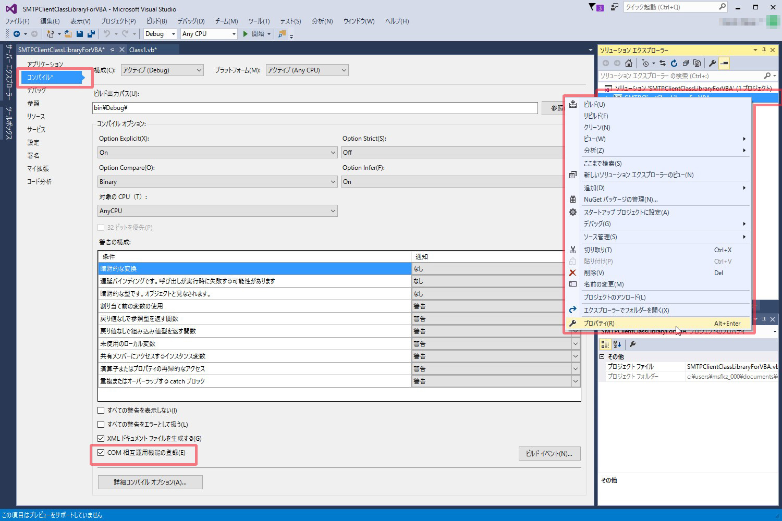Select the '暗黙的な変換' warning row
This screenshot has width=782, height=521.
254,269
